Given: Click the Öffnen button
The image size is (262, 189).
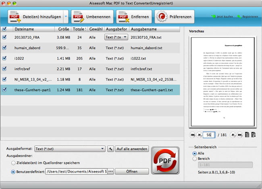Looking at the screenshot, I should (x=132, y=171).
